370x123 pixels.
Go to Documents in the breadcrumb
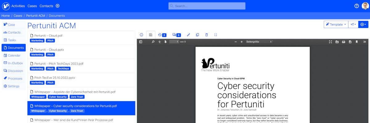(57, 16)
